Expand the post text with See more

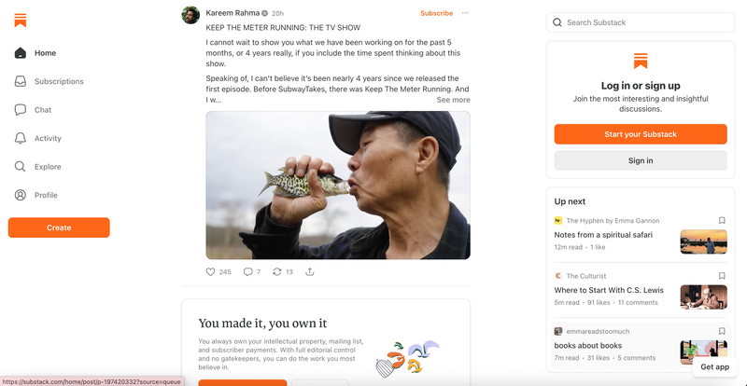(x=453, y=100)
